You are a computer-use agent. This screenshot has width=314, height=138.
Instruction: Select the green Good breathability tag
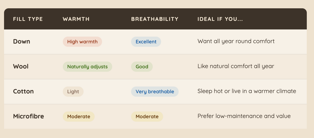[142, 67]
